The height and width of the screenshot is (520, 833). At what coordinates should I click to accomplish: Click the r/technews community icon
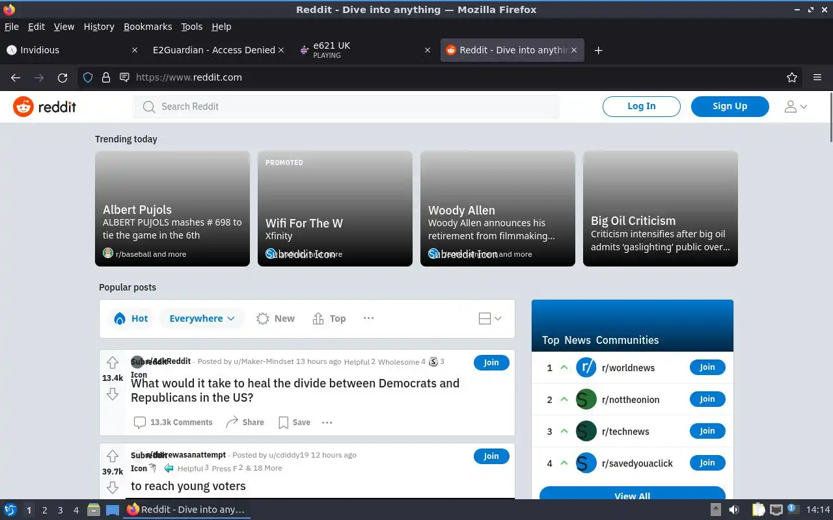[x=586, y=432]
